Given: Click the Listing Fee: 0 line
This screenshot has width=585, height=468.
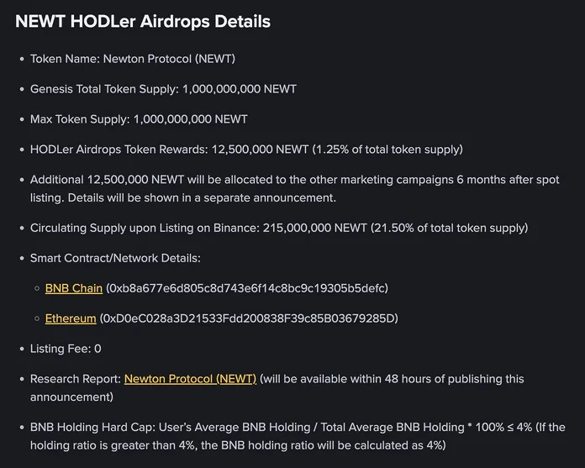Looking at the screenshot, I should [x=66, y=349].
